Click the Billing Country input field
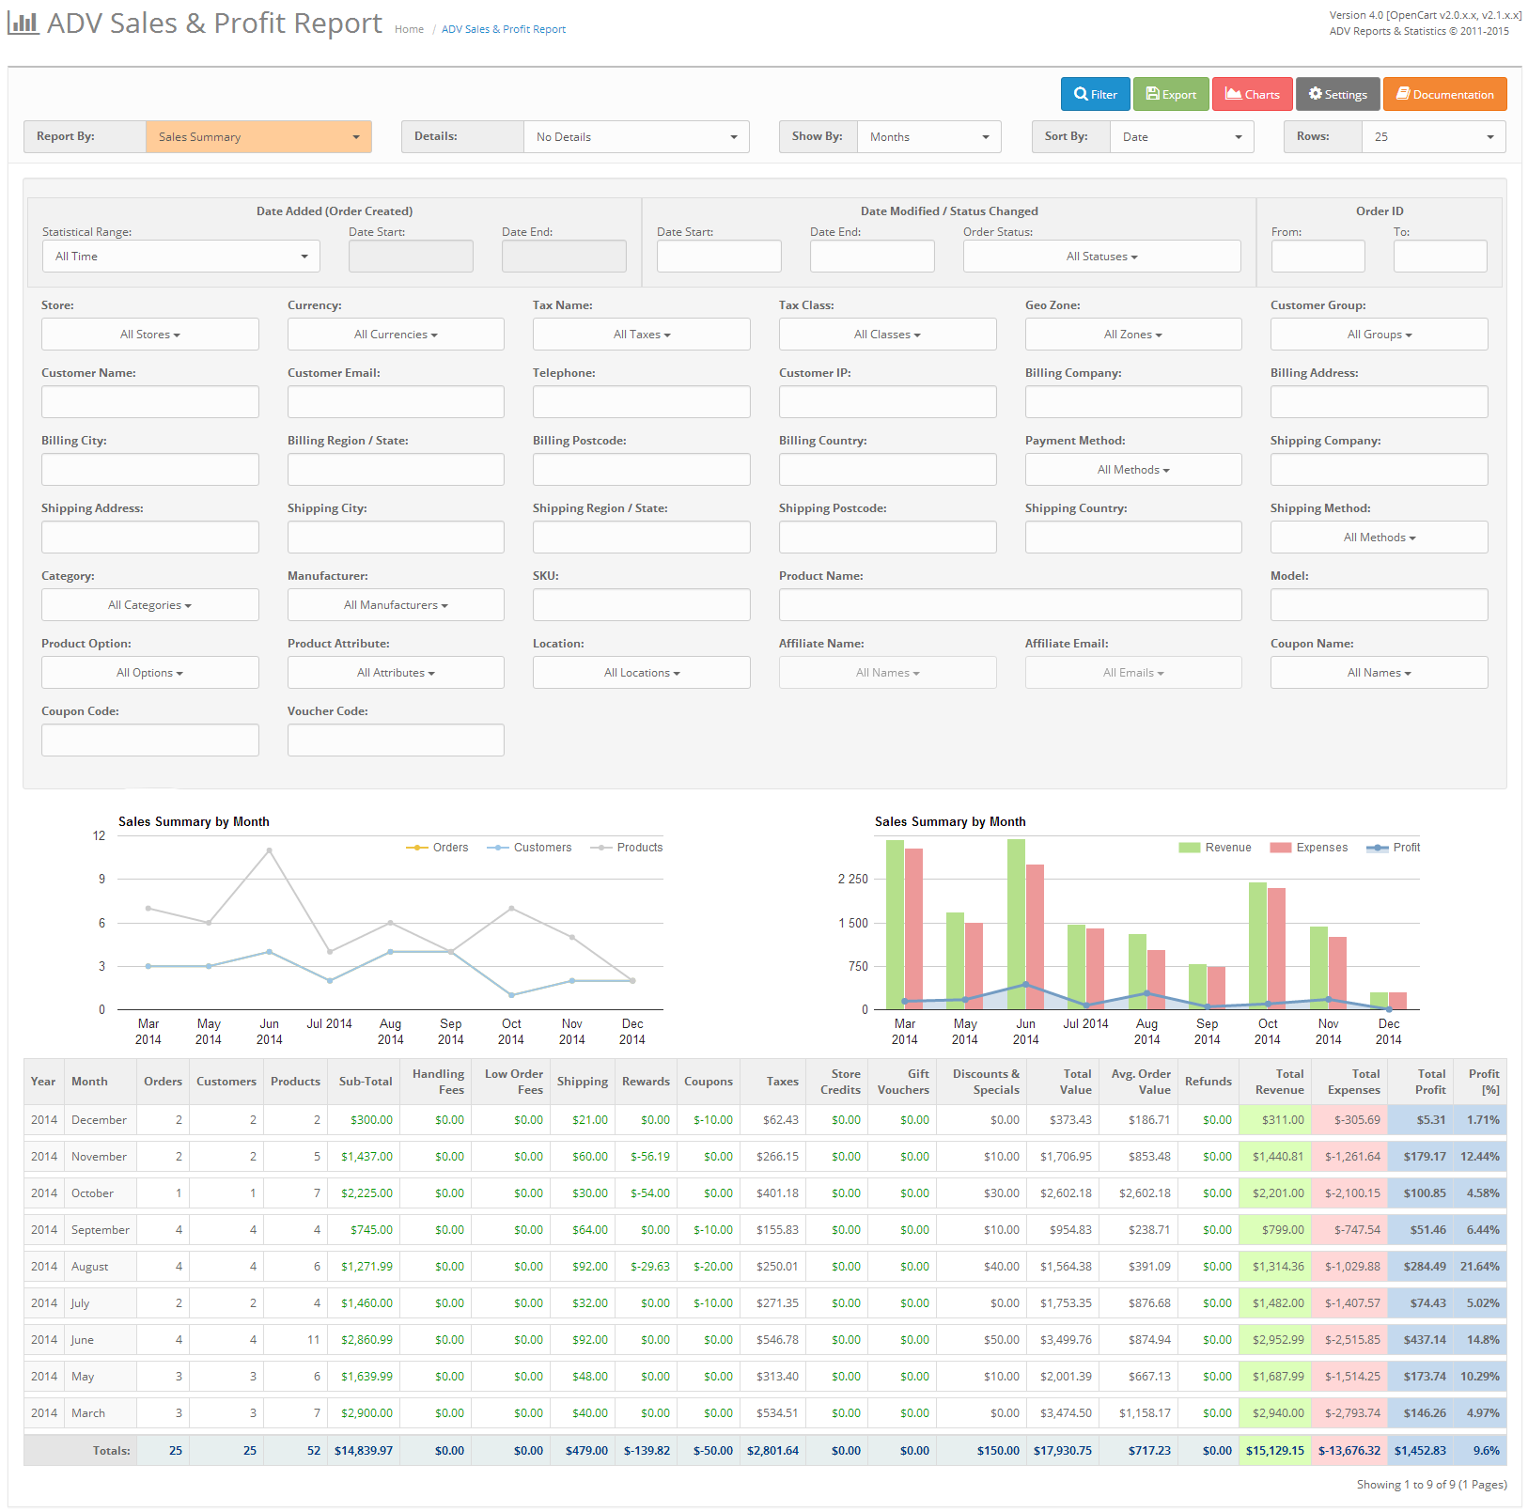The image size is (1528, 1512). coord(887,470)
